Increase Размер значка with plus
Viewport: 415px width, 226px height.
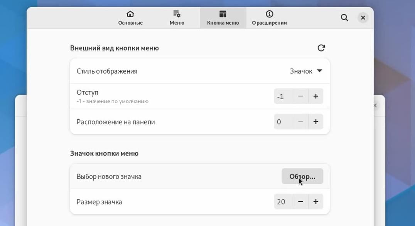tap(316, 202)
